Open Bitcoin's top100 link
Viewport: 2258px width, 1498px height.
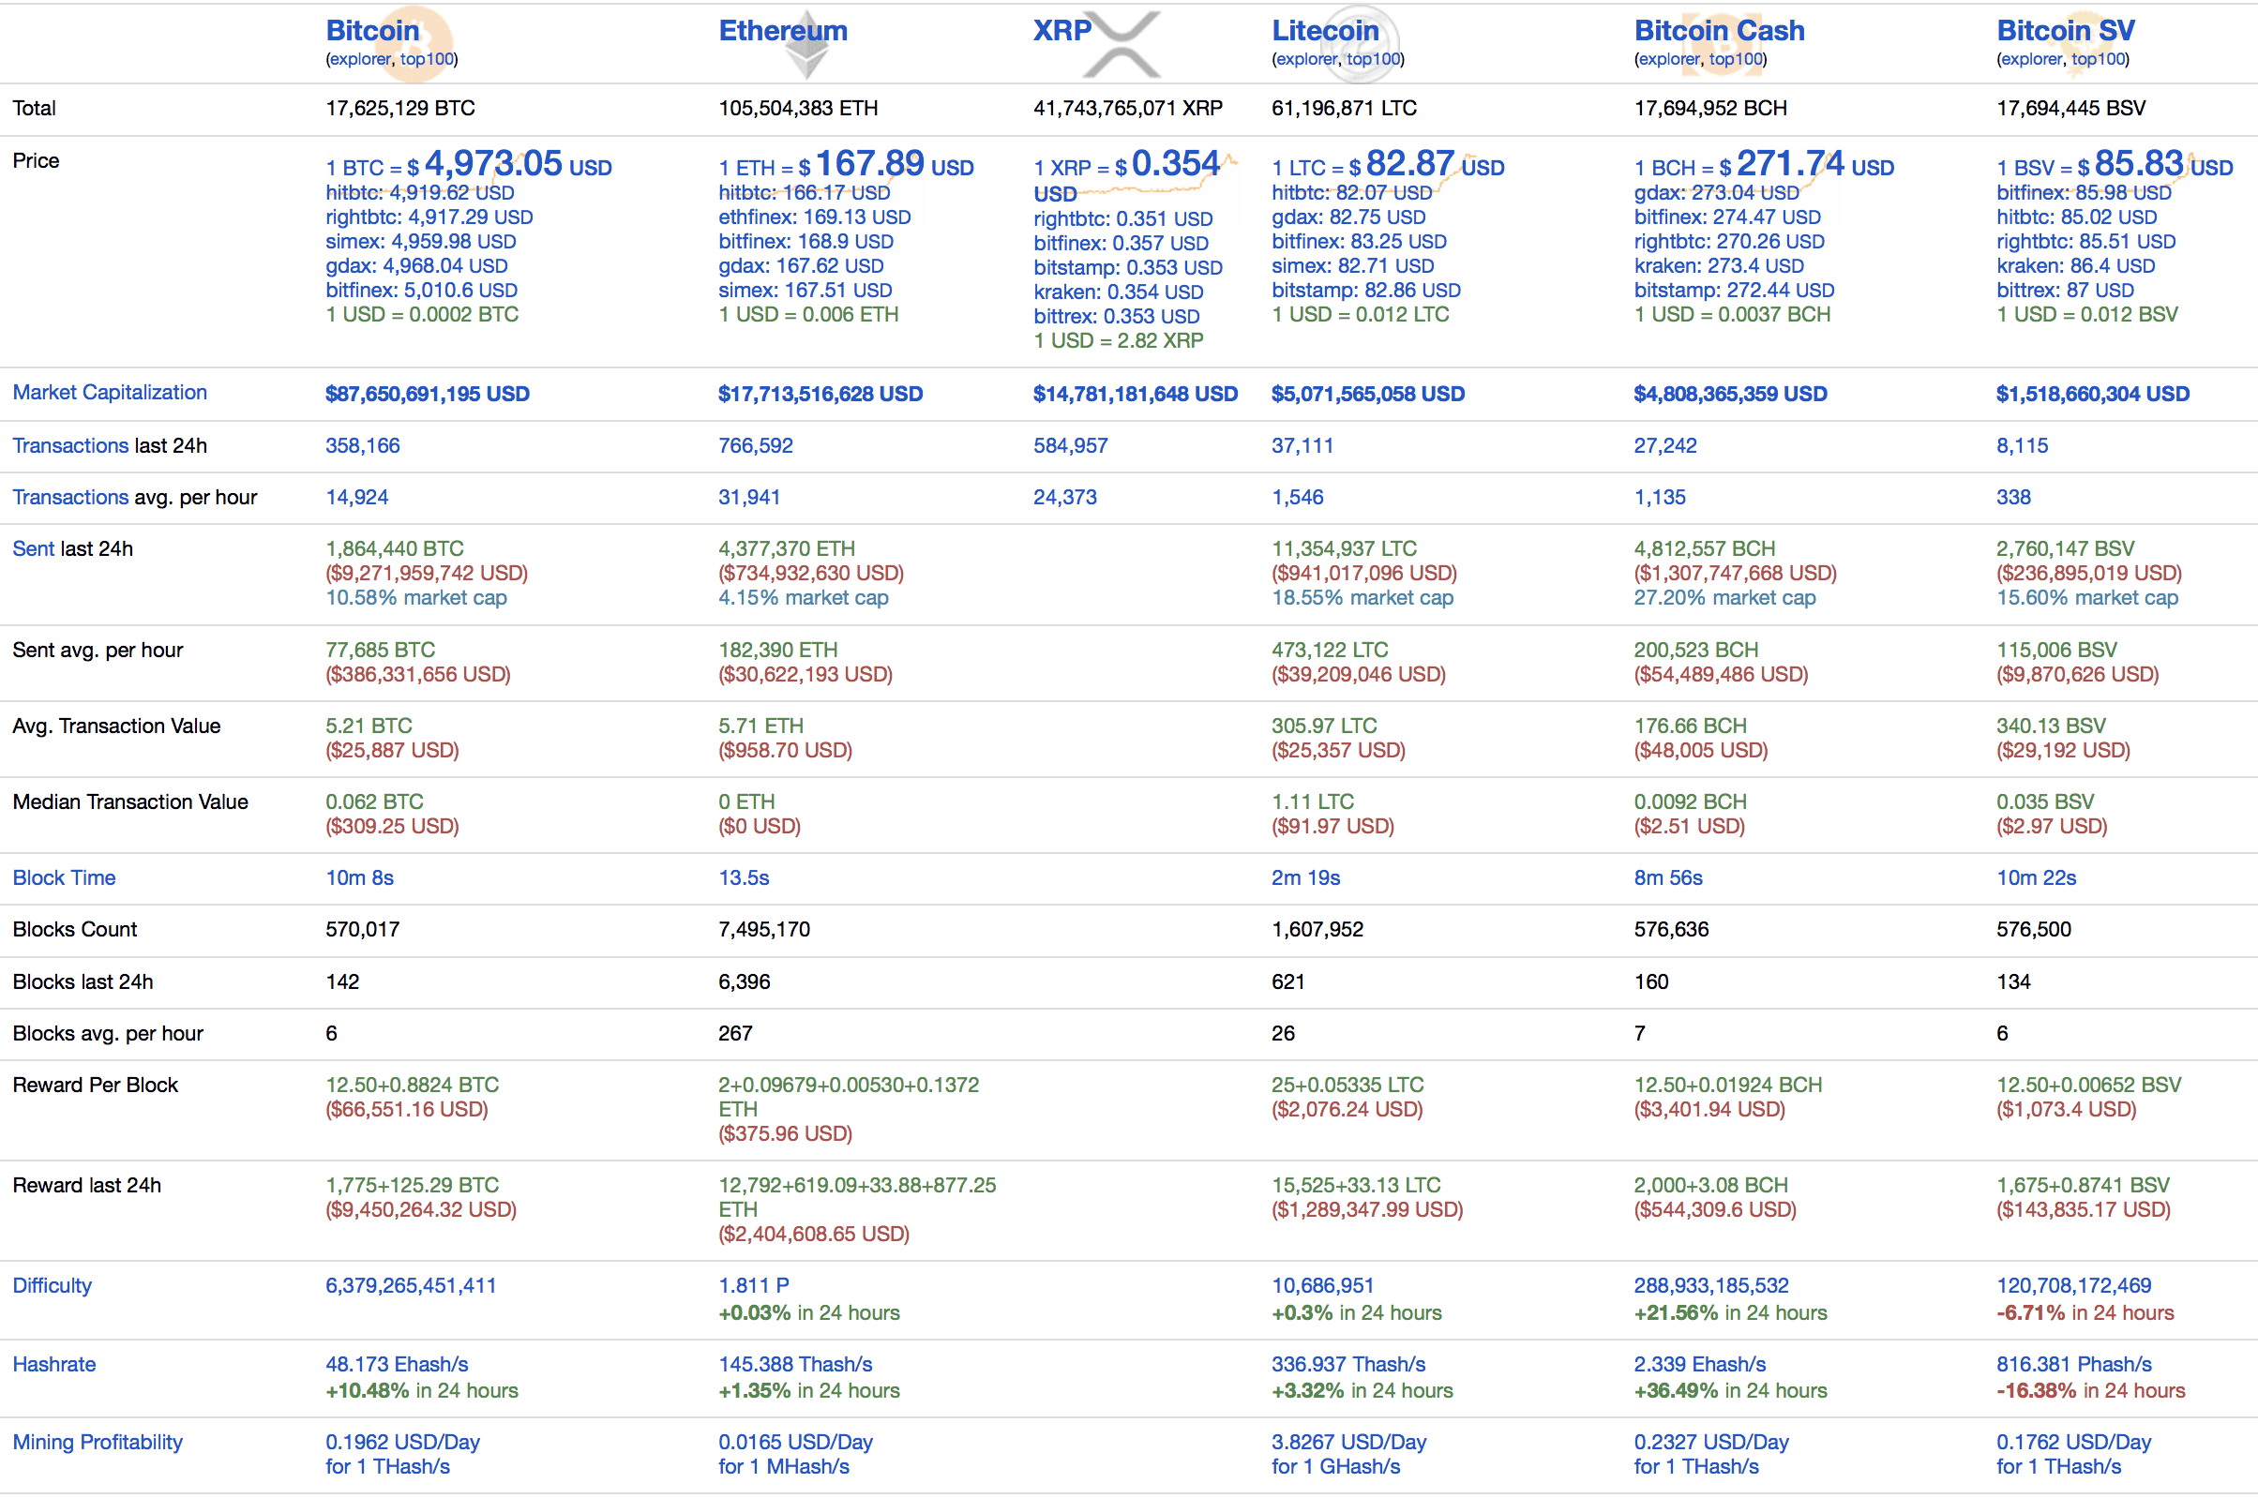[x=426, y=59]
